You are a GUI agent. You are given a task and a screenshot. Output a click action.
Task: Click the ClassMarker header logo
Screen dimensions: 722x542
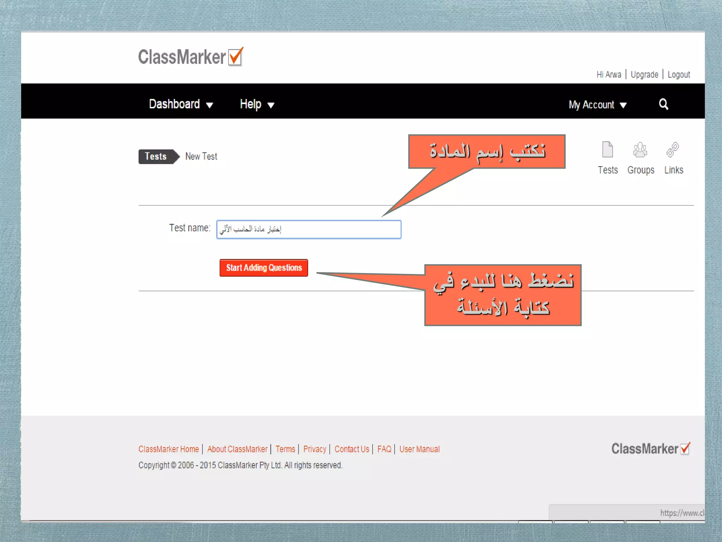[190, 57]
